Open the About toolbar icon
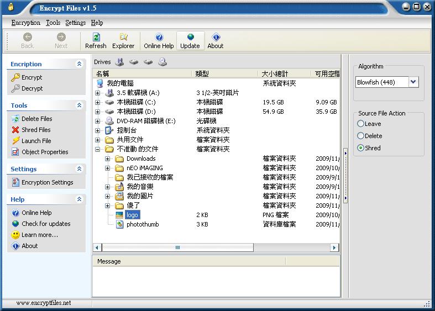The width and height of the screenshot is (435, 311). point(216,38)
